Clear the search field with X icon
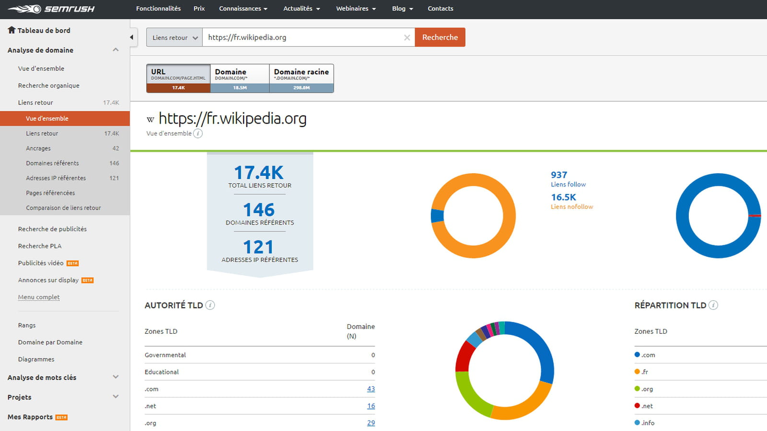 407,37
